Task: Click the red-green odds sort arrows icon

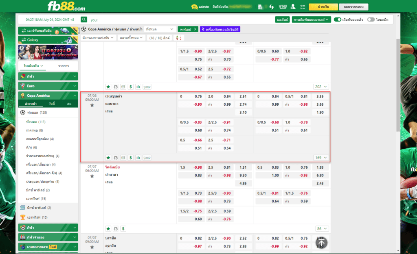Action: point(179,38)
